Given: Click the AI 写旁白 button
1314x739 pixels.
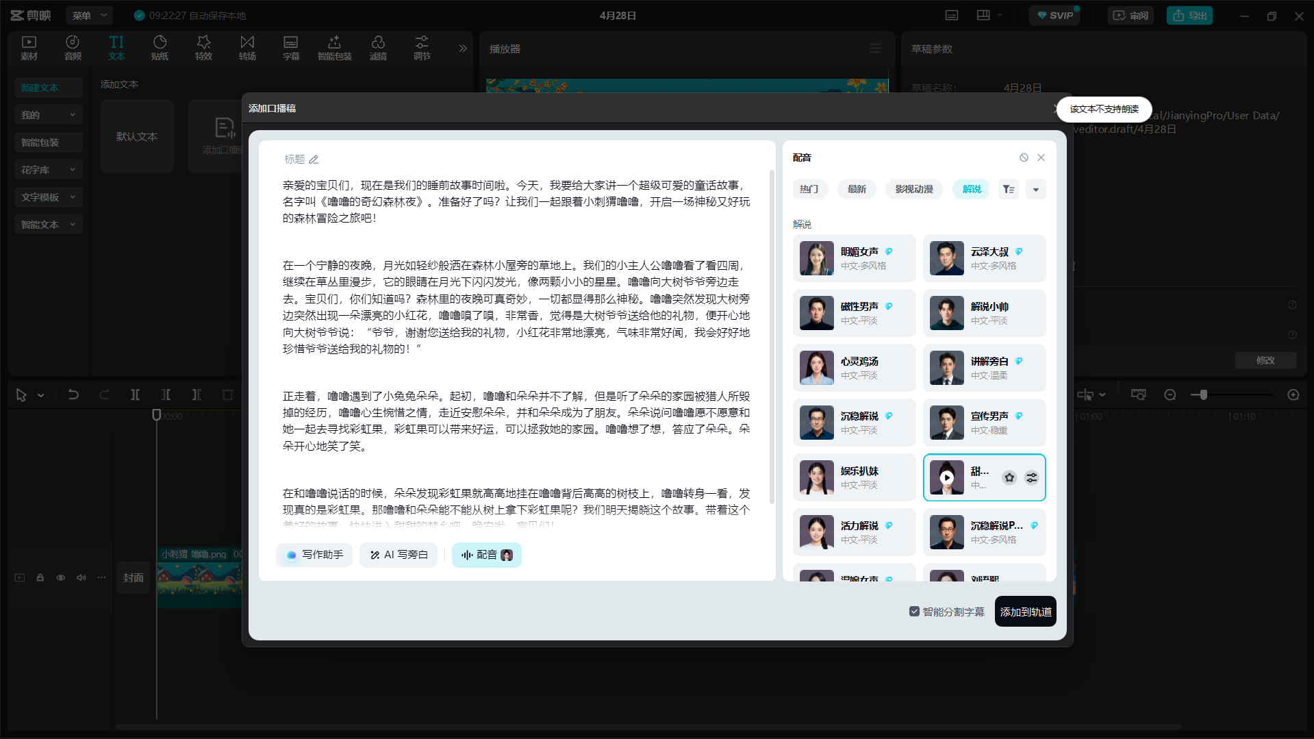Looking at the screenshot, I should (399, 555).
